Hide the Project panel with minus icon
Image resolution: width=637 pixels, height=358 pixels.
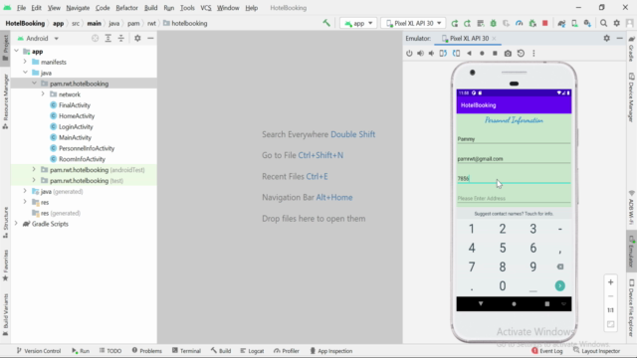pyautogui.click(x=150, y=38)
